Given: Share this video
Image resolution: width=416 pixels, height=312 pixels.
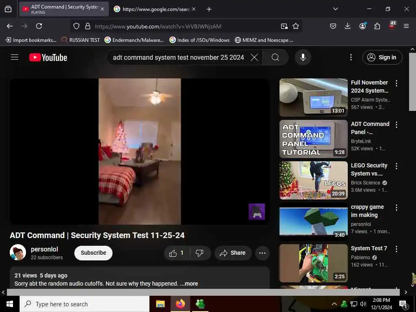Looking at the screenshot, I should (x=232, y=253).
